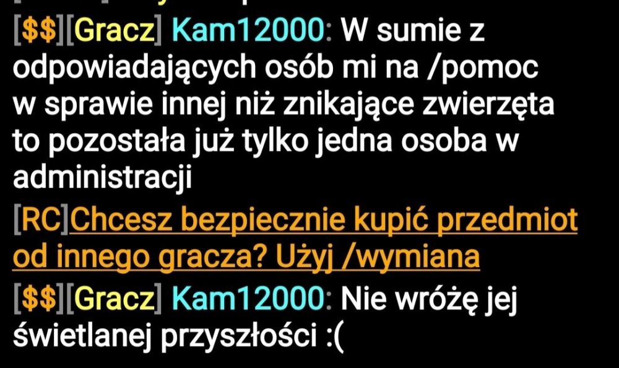Click Kam12000 username beside "W sumie z"

248,31
